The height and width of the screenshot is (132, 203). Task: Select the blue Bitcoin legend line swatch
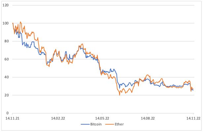(x=85, y=124)
